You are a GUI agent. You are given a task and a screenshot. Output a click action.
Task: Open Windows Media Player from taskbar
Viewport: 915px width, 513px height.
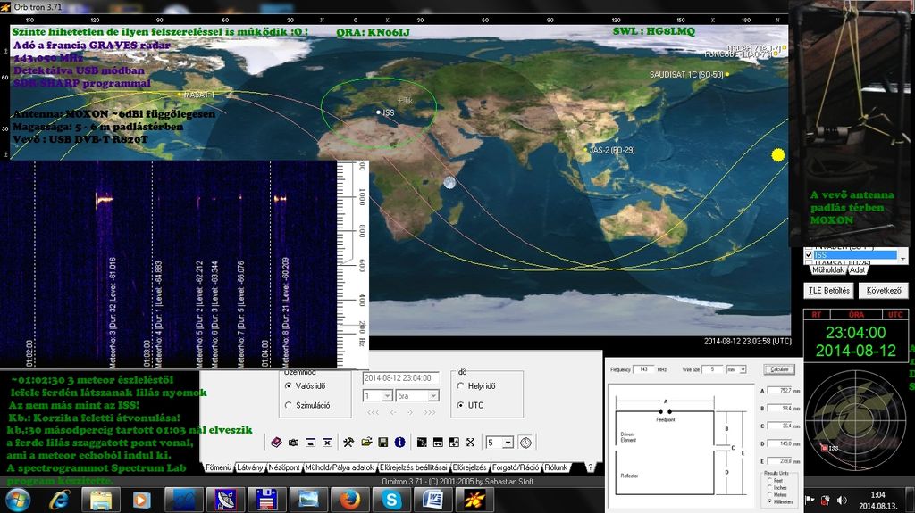[x=142, y=500]
